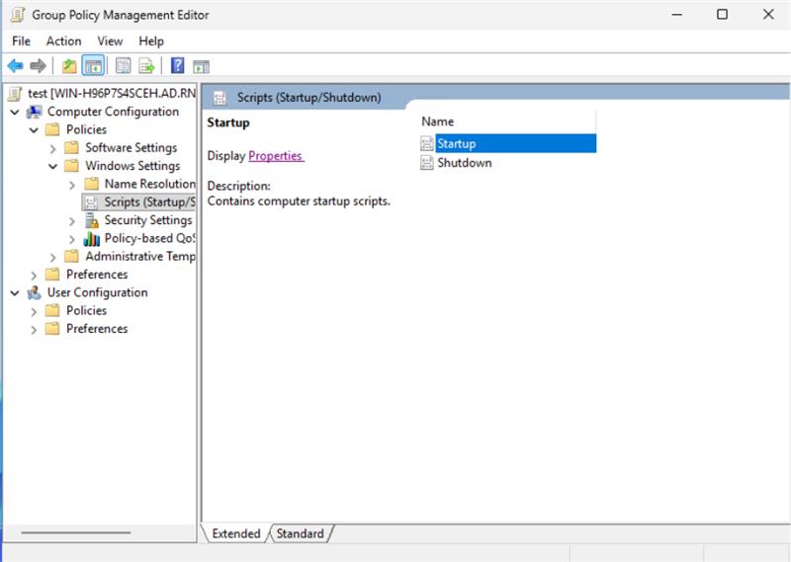Expand the Administrative Templates folder arrow

click(x=53, y=257)
